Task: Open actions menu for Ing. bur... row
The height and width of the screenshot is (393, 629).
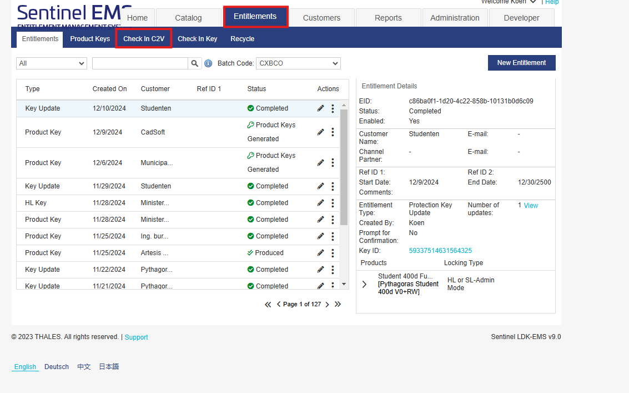Action: (x=333, y=236)
